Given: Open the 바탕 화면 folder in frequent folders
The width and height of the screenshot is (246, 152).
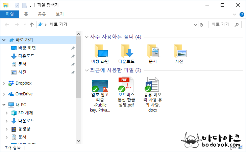Looking at the screenshot, I should [x=100, y=54].
